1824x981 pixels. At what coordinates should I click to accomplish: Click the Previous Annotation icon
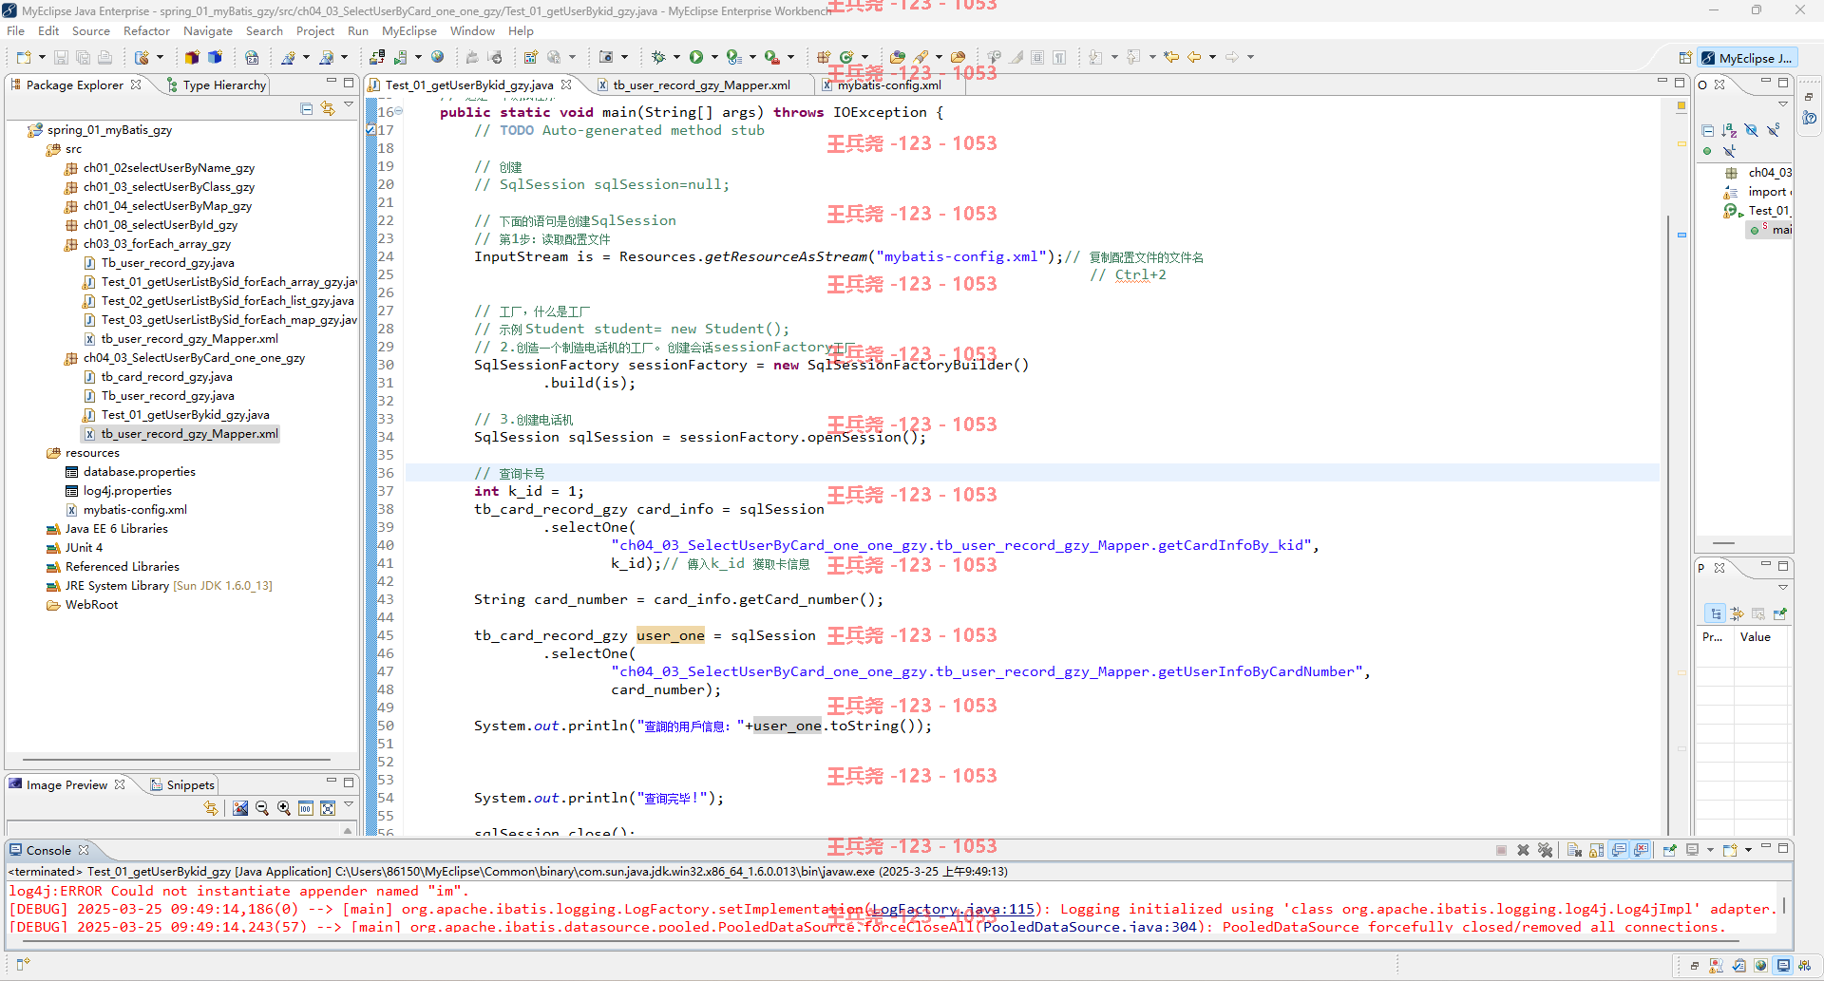coord(1133,57)
